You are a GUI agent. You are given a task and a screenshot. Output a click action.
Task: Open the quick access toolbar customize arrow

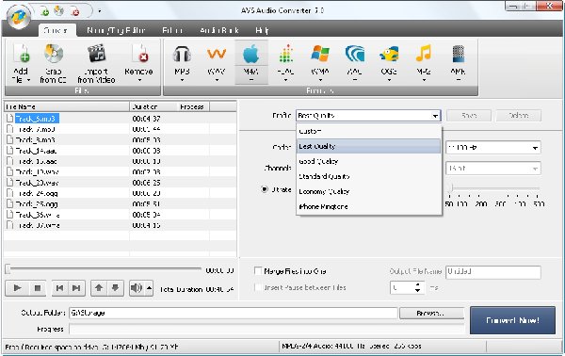100,11
